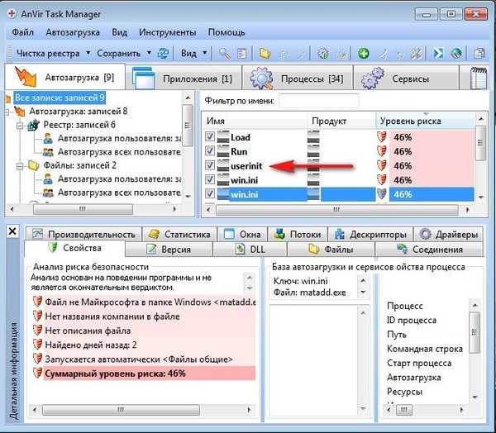496x433 pixels.
Task: Close the detailed information panel with X
Action: (12, 232)
